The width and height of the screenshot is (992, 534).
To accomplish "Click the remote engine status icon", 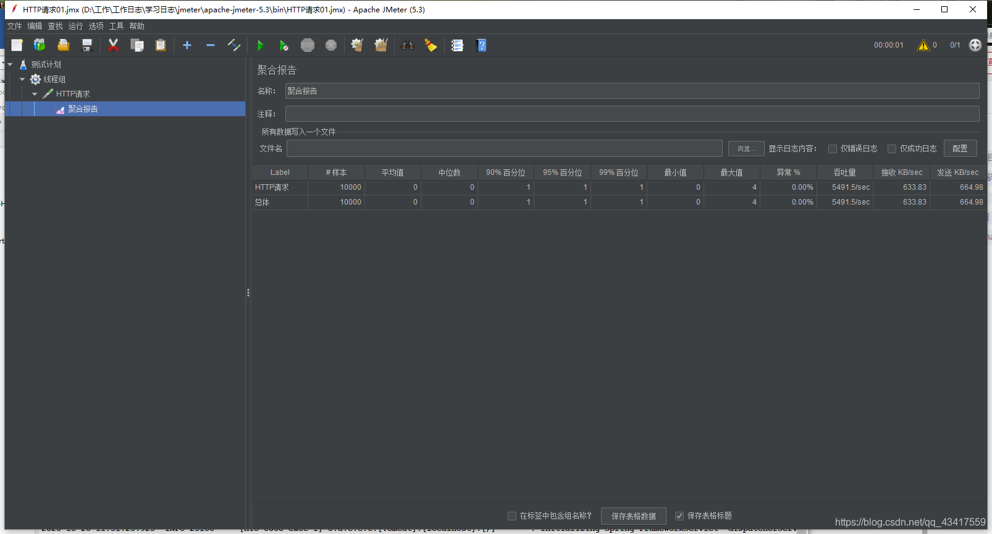I will click(975, 45).
